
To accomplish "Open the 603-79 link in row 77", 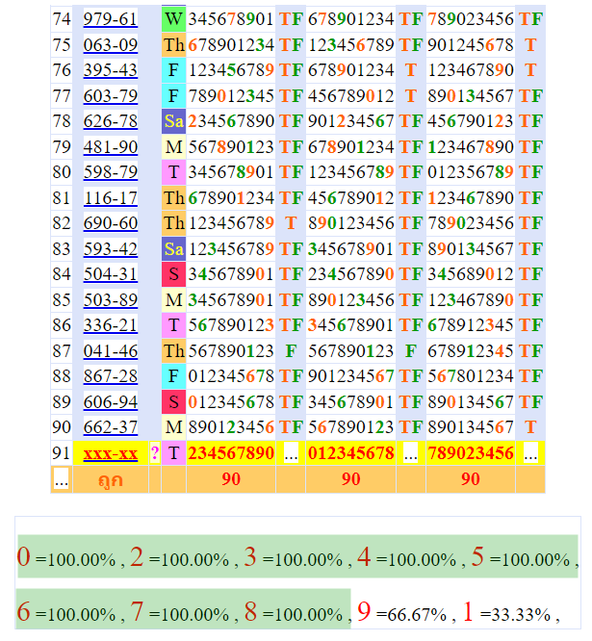I will click(x=111, y=96).
